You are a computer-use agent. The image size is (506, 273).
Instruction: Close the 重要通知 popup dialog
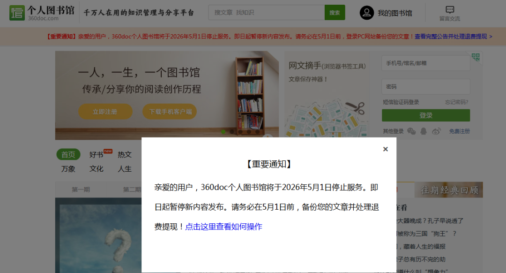[x=385, y=149]
